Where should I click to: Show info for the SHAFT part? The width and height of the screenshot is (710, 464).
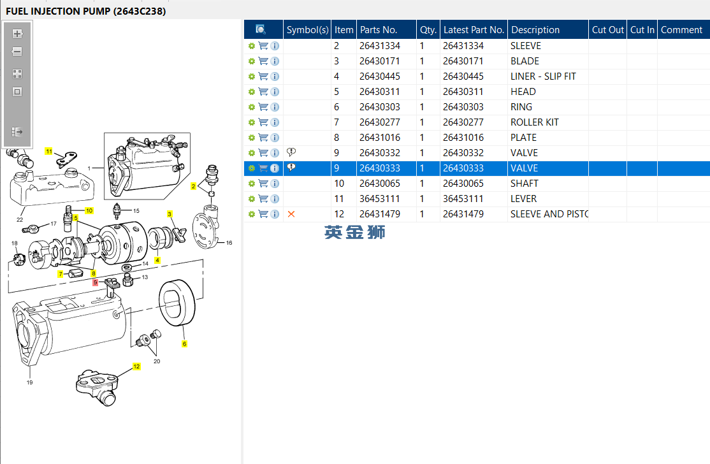point(275,184)
